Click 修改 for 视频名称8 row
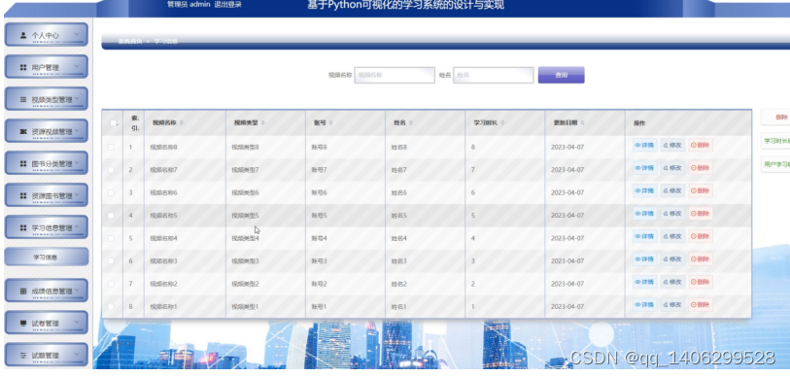Image resolution: width=790 pixels, height=377 pixels. click(x=672, y=145)
